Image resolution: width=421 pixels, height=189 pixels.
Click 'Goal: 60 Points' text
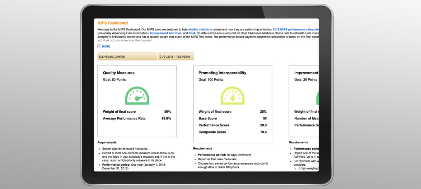(115, 80)
